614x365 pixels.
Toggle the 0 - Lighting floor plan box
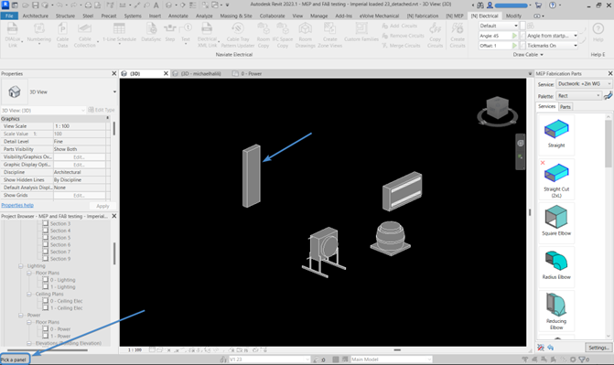[x=46, y=280]
